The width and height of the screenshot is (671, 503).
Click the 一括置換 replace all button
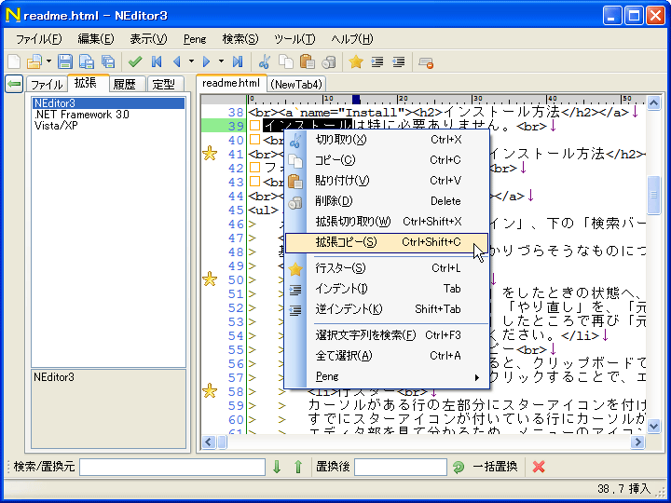pyautogui.click(x=495, y=467)
